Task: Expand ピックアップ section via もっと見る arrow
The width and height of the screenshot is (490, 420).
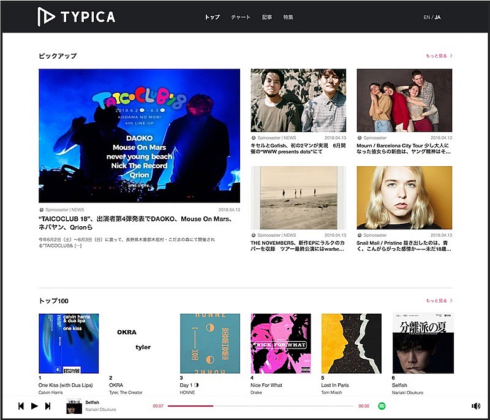Action: [439, 55]
